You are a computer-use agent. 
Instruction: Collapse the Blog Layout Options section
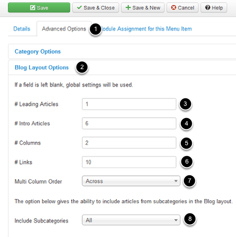pos(42,67)
